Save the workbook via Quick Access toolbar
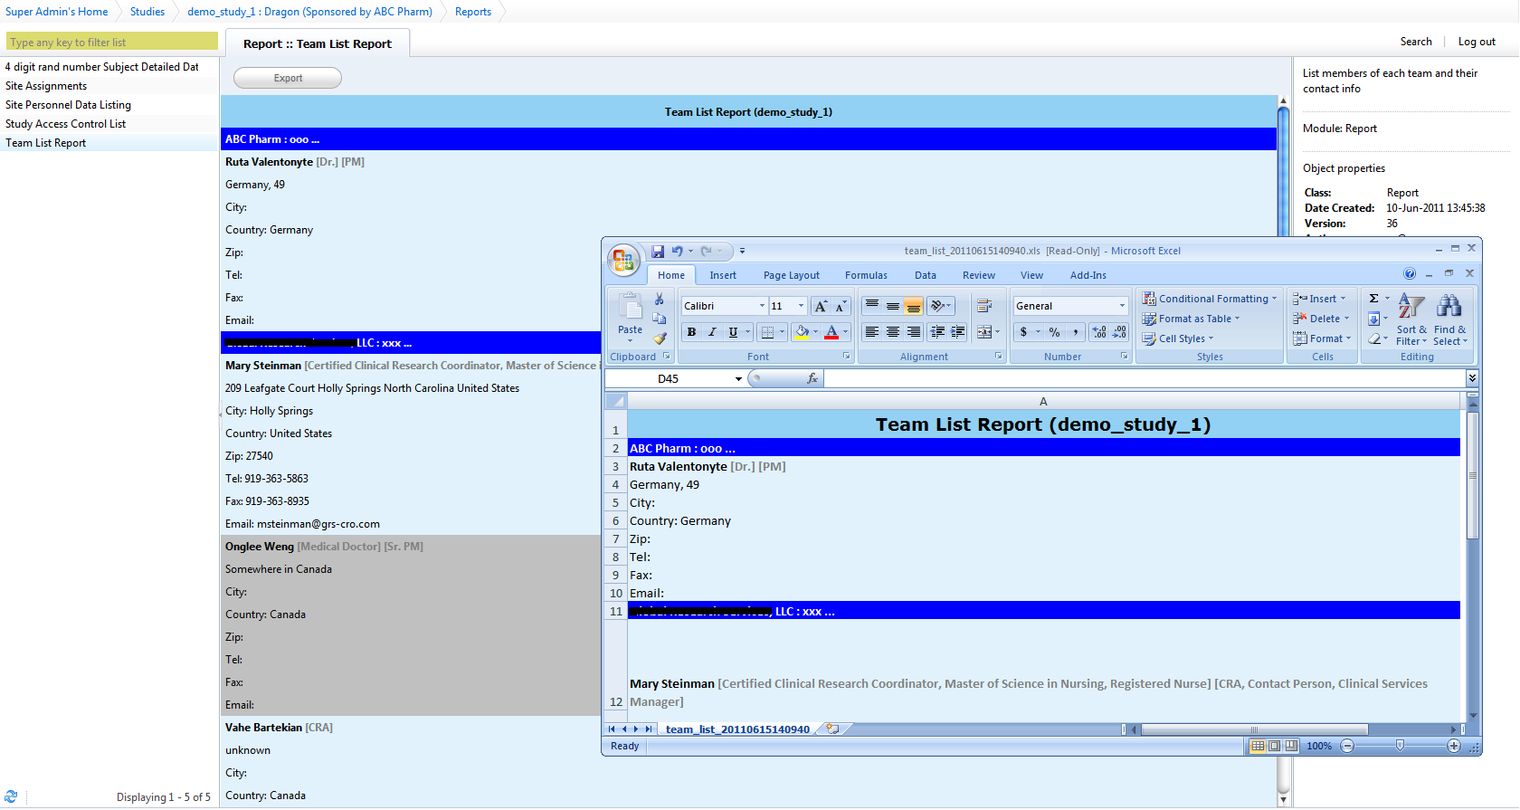Image resolution: width=1520 pixels, height=810 pixels. point(658,252)
